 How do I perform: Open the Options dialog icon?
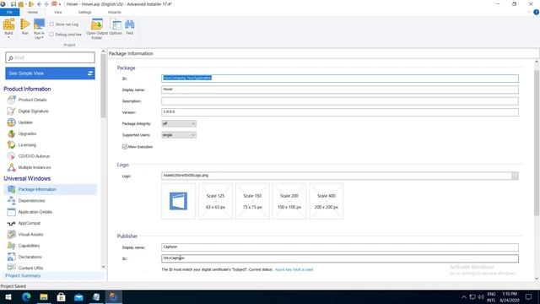(116, 24)
